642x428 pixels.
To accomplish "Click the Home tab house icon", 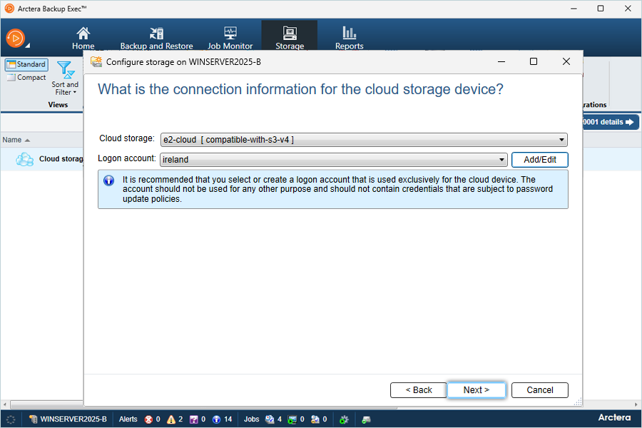I will click(83, 34).
